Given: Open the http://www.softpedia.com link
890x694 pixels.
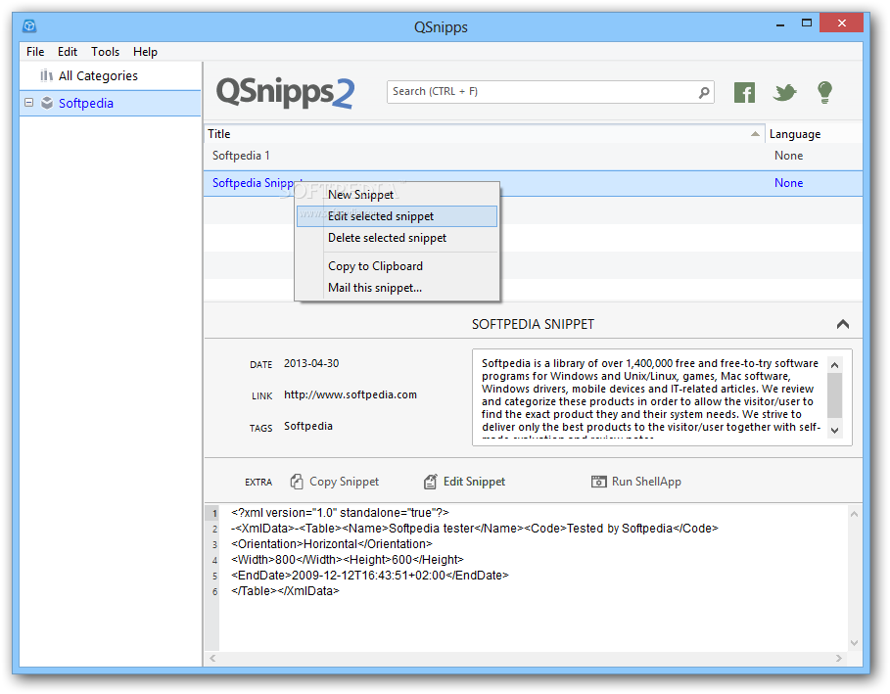Looking at the screenshot, I should point(351,394).
